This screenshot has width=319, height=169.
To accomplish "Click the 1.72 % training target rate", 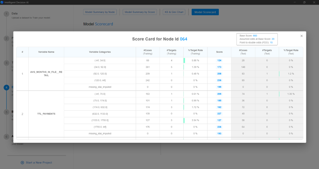I will (x=195, y=107).
